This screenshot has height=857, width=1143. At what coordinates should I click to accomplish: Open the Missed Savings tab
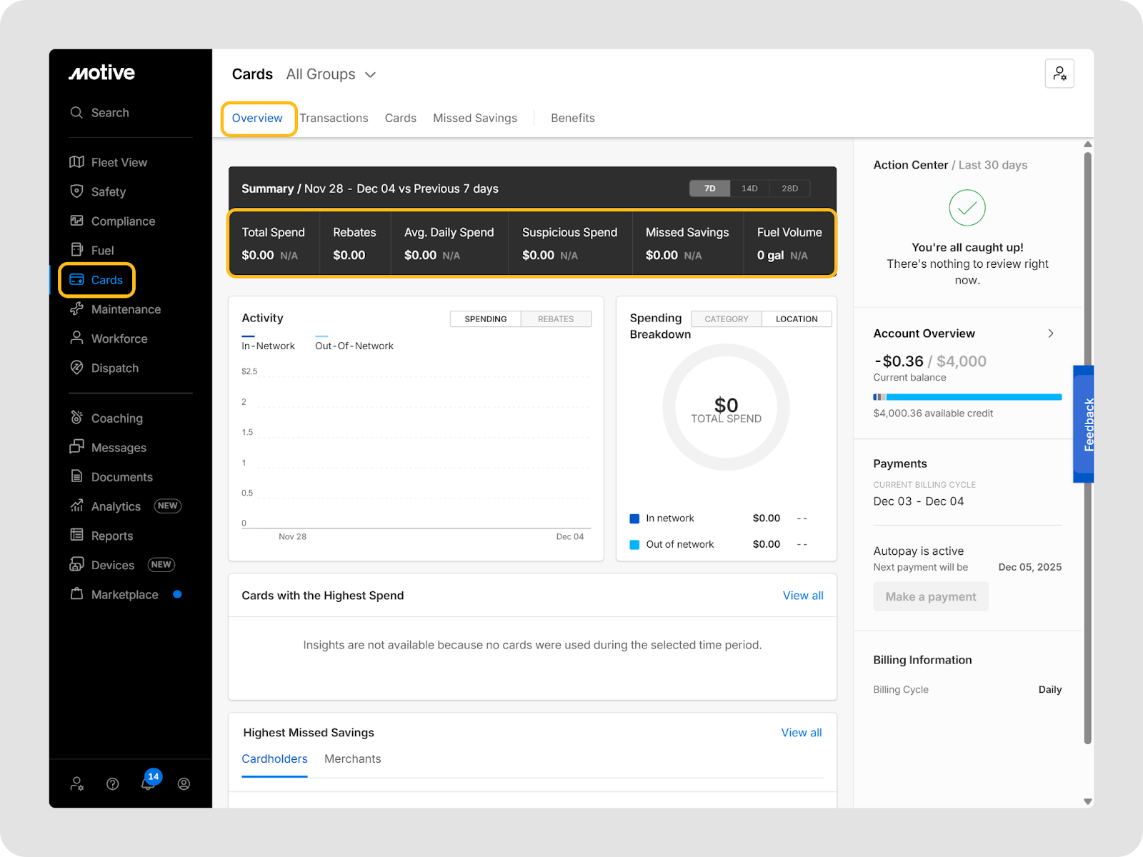pyautogui.click(x=475, y=119)
